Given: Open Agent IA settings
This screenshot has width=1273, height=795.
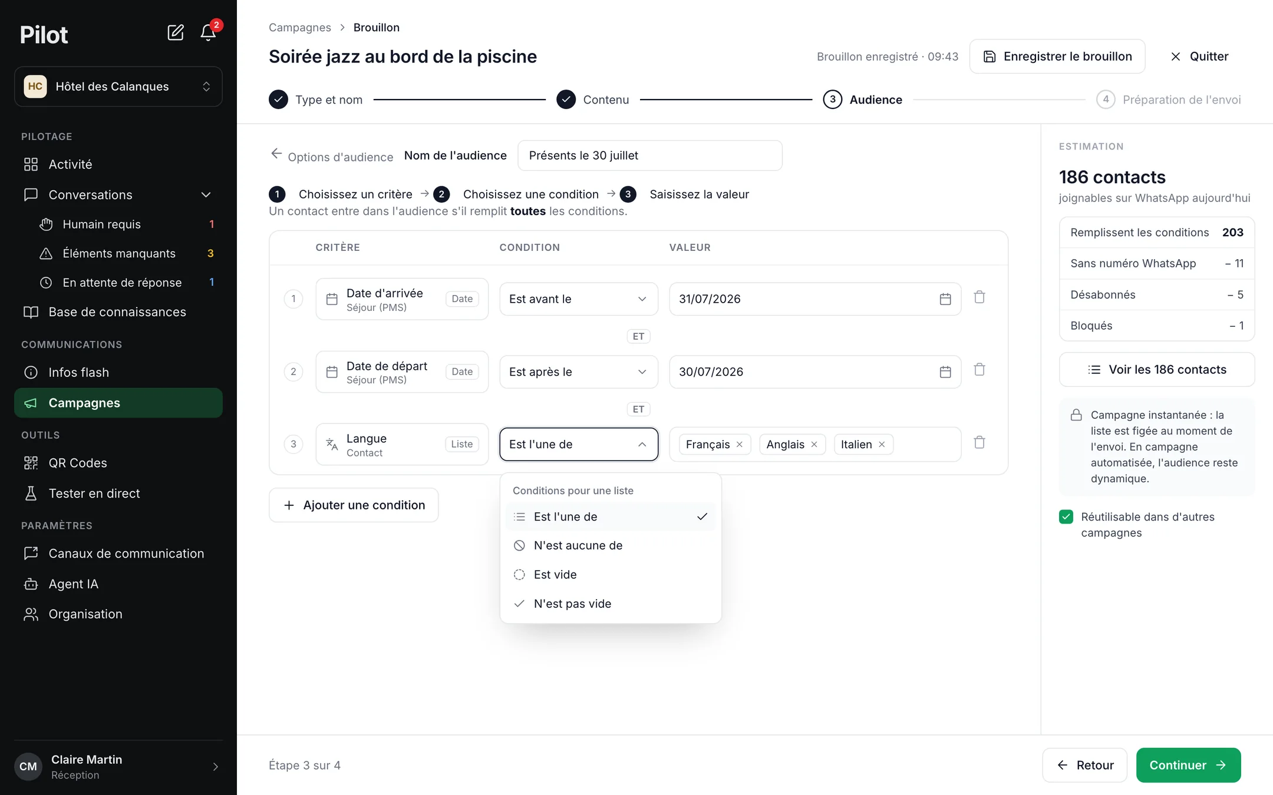Looking at the screenshot, I should [118, 584].
